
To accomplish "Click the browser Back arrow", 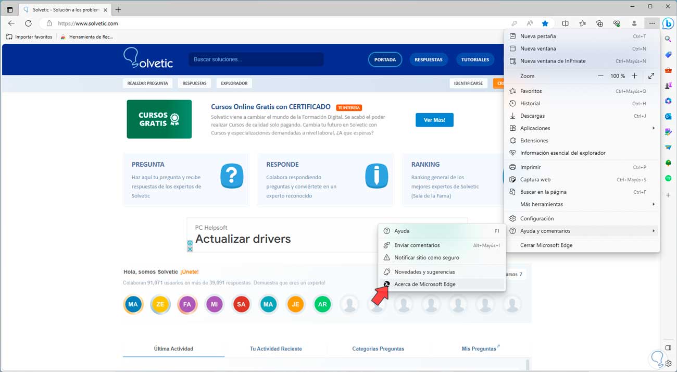I will pyautogui.click(x=11, y=23).
